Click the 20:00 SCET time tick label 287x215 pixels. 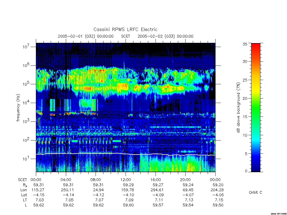click(186, 180)
